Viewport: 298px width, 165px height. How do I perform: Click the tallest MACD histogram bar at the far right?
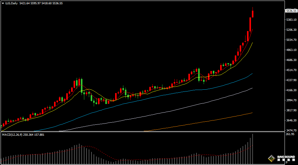(253, 149)
